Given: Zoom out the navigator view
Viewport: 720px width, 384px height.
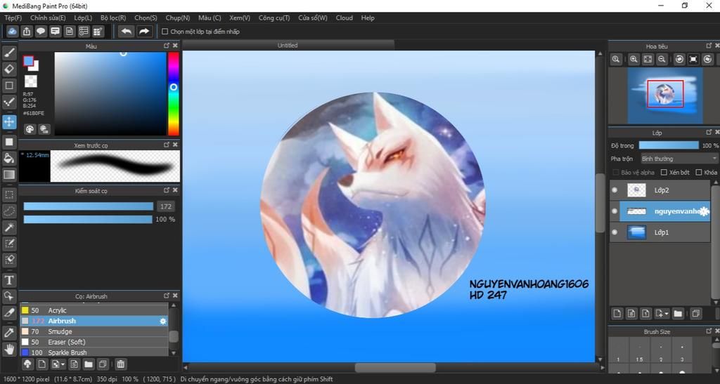Looking at the screenshot, I should [662, 59].
